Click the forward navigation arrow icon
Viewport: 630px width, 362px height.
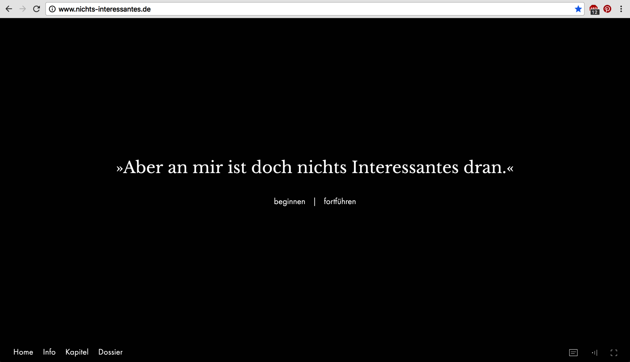(x=22, y=9)
